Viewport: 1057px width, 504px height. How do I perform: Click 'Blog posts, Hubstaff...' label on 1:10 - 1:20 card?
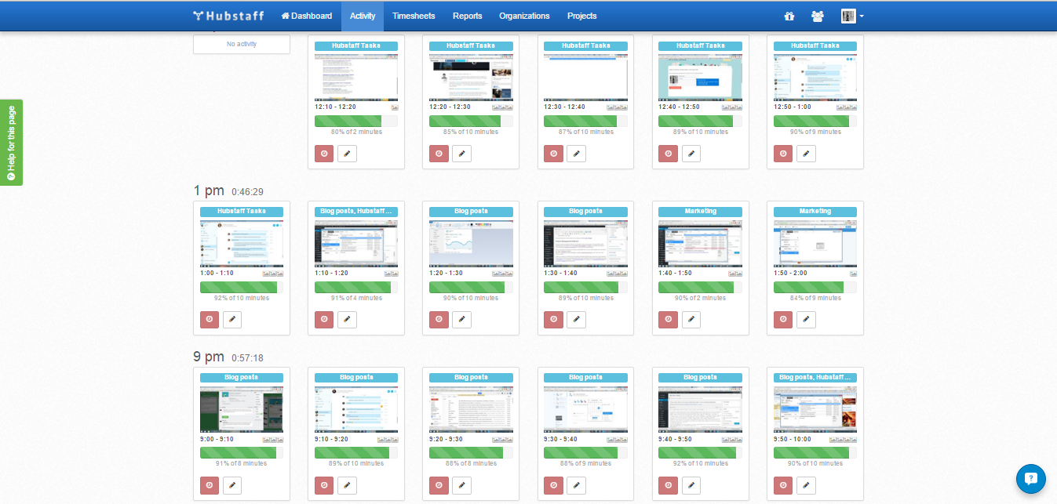tap(356, 212)
